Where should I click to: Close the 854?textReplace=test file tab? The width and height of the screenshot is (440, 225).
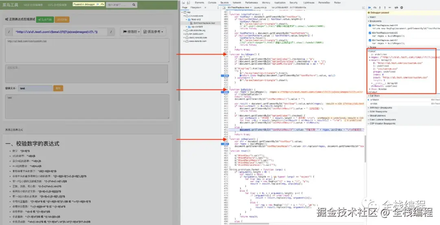tap(251, 8)
